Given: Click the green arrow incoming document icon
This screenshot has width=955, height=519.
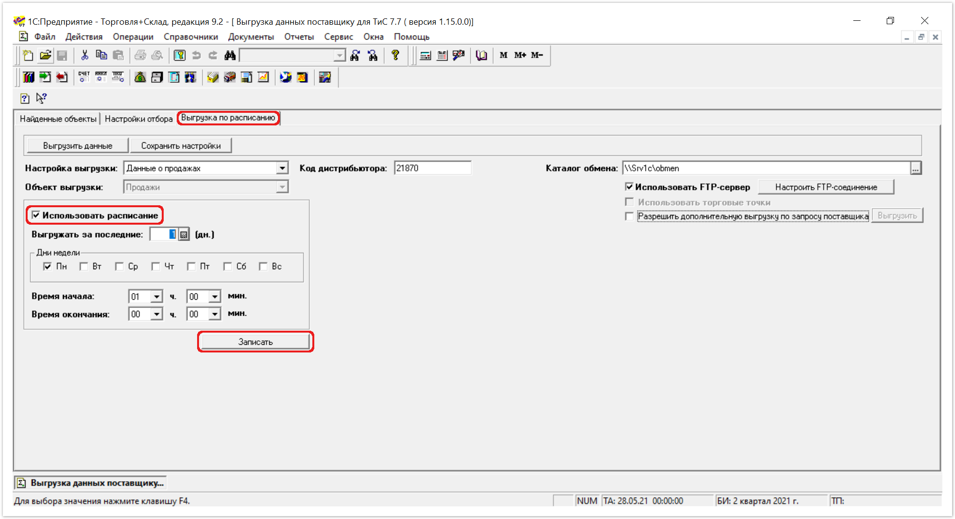Looking at the screenshot, I should [45, 77].
